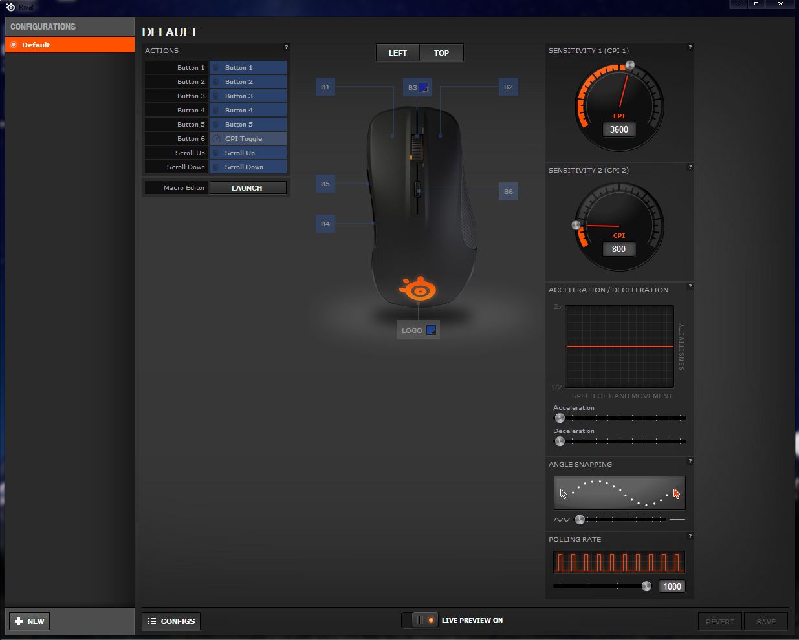The height and width of the screenshot is (640, 799).
Task: Select the B4 side button label
Action: pyautogui.click(x=325, y=224)
